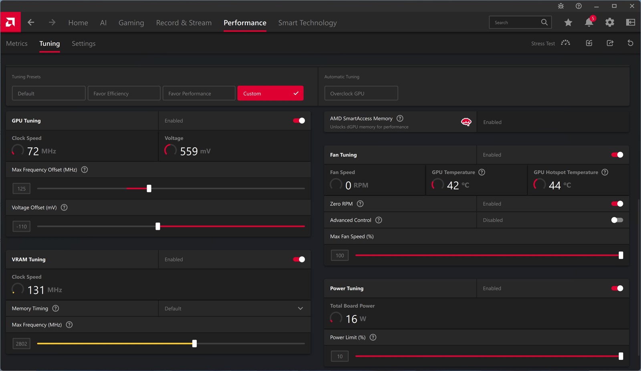This screenshot has width=641, height=371.
Task: Click the SmartAccess Memory brain icon
Action: pos(466,122)
